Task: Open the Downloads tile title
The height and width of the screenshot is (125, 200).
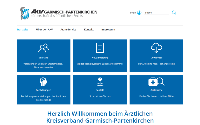Action: pos(157,58)
